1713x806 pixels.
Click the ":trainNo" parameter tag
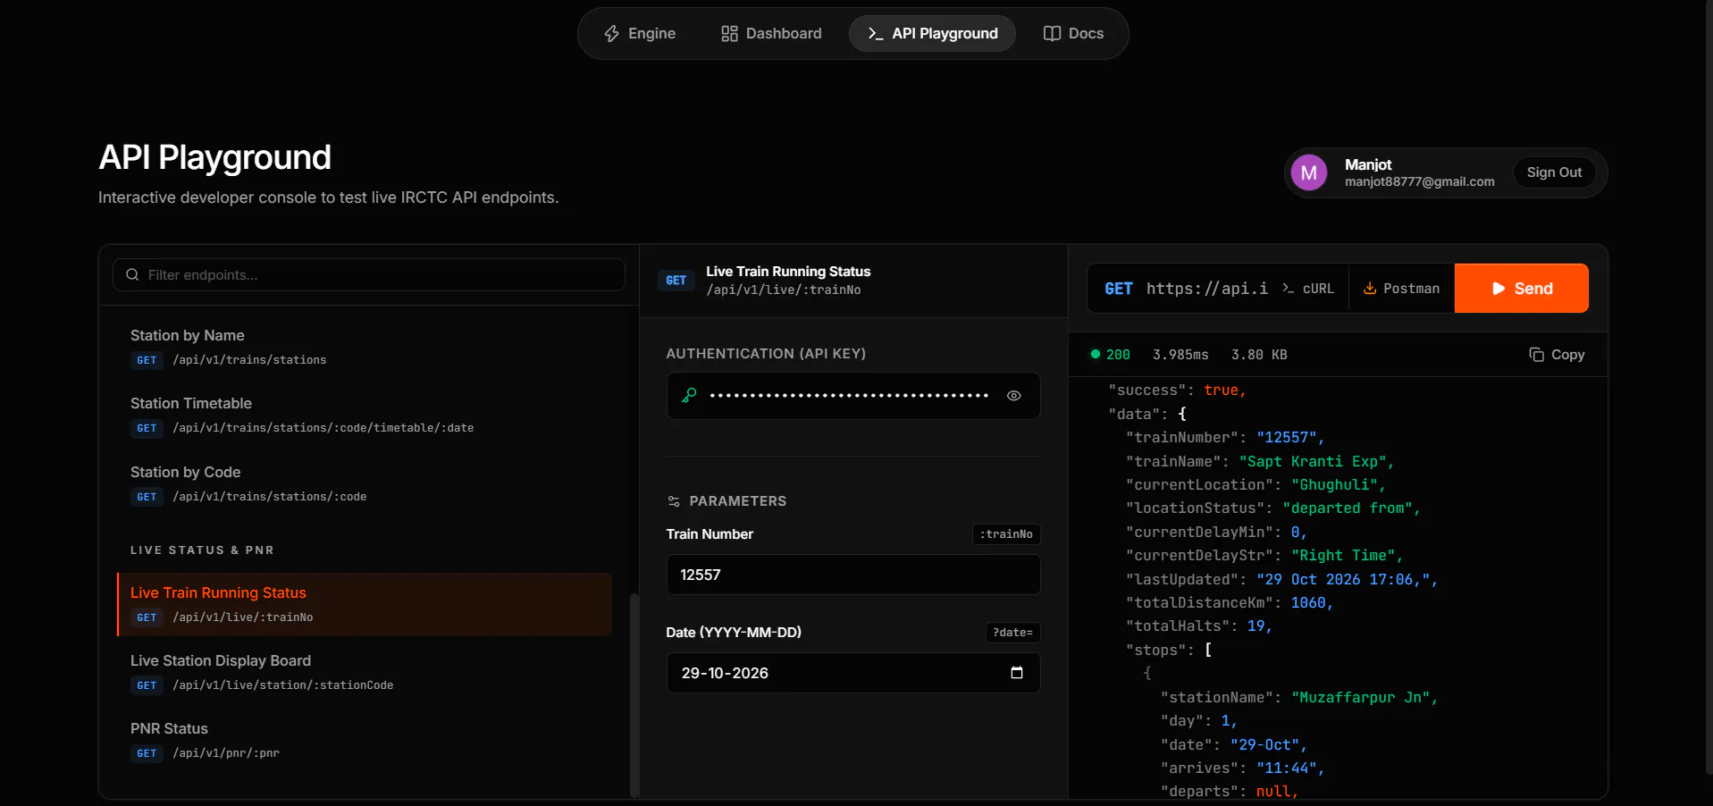pos(1006,534)
